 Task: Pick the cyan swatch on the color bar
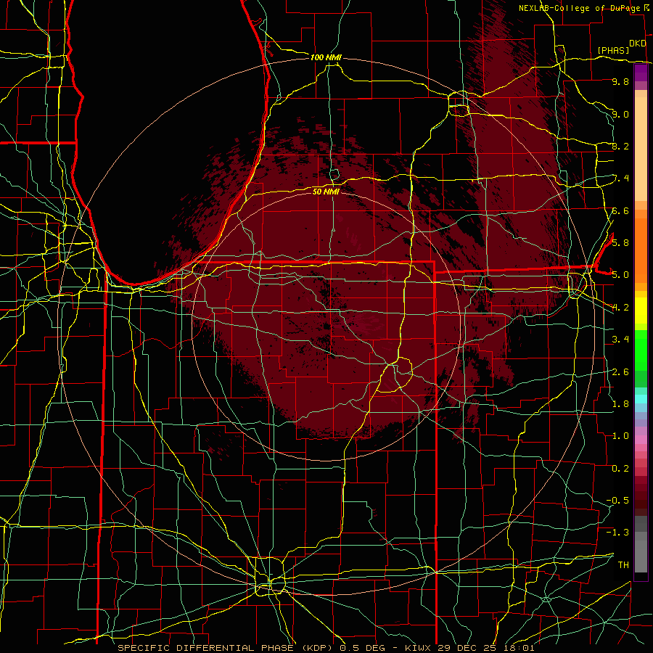coord(641,399)
